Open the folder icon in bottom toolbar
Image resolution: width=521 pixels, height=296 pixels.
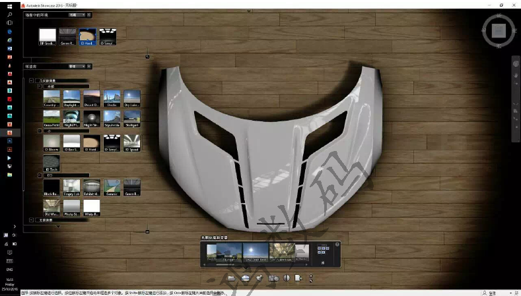click(x=231, y=278)
